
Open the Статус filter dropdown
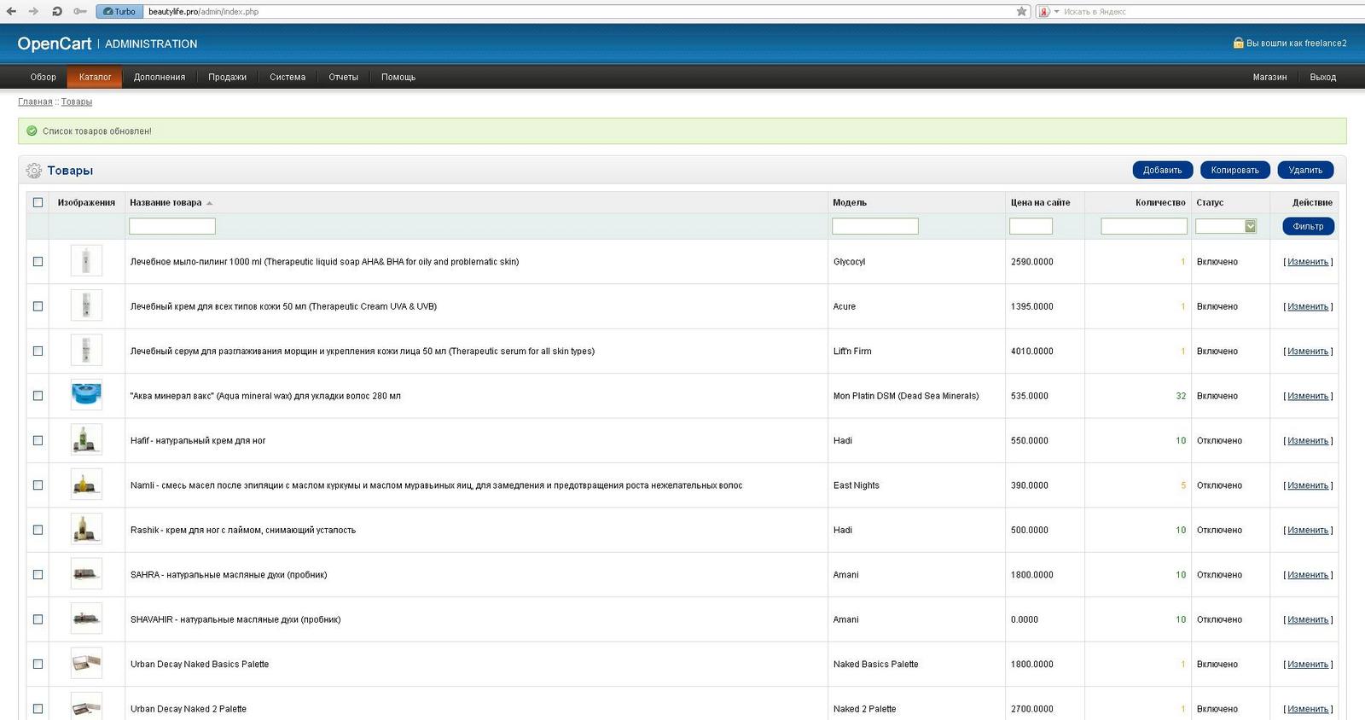[1226, 226]
